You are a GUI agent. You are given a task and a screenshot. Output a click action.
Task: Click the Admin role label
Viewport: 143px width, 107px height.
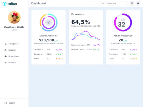pyautogui.click(x=14, y=30)
